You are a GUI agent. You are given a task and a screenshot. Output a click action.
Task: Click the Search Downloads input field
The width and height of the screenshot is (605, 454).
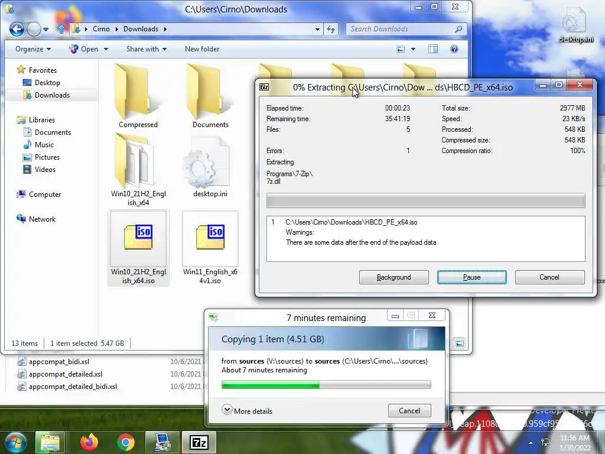click(401, 29)
